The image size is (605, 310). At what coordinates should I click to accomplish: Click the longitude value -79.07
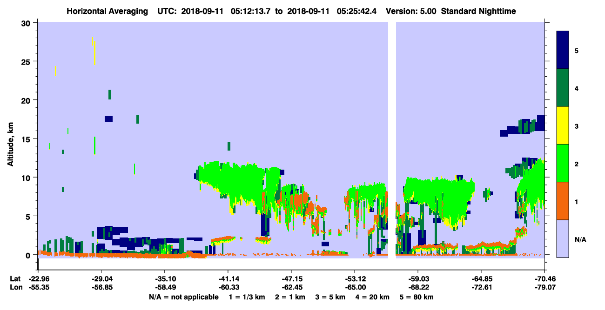544,287
